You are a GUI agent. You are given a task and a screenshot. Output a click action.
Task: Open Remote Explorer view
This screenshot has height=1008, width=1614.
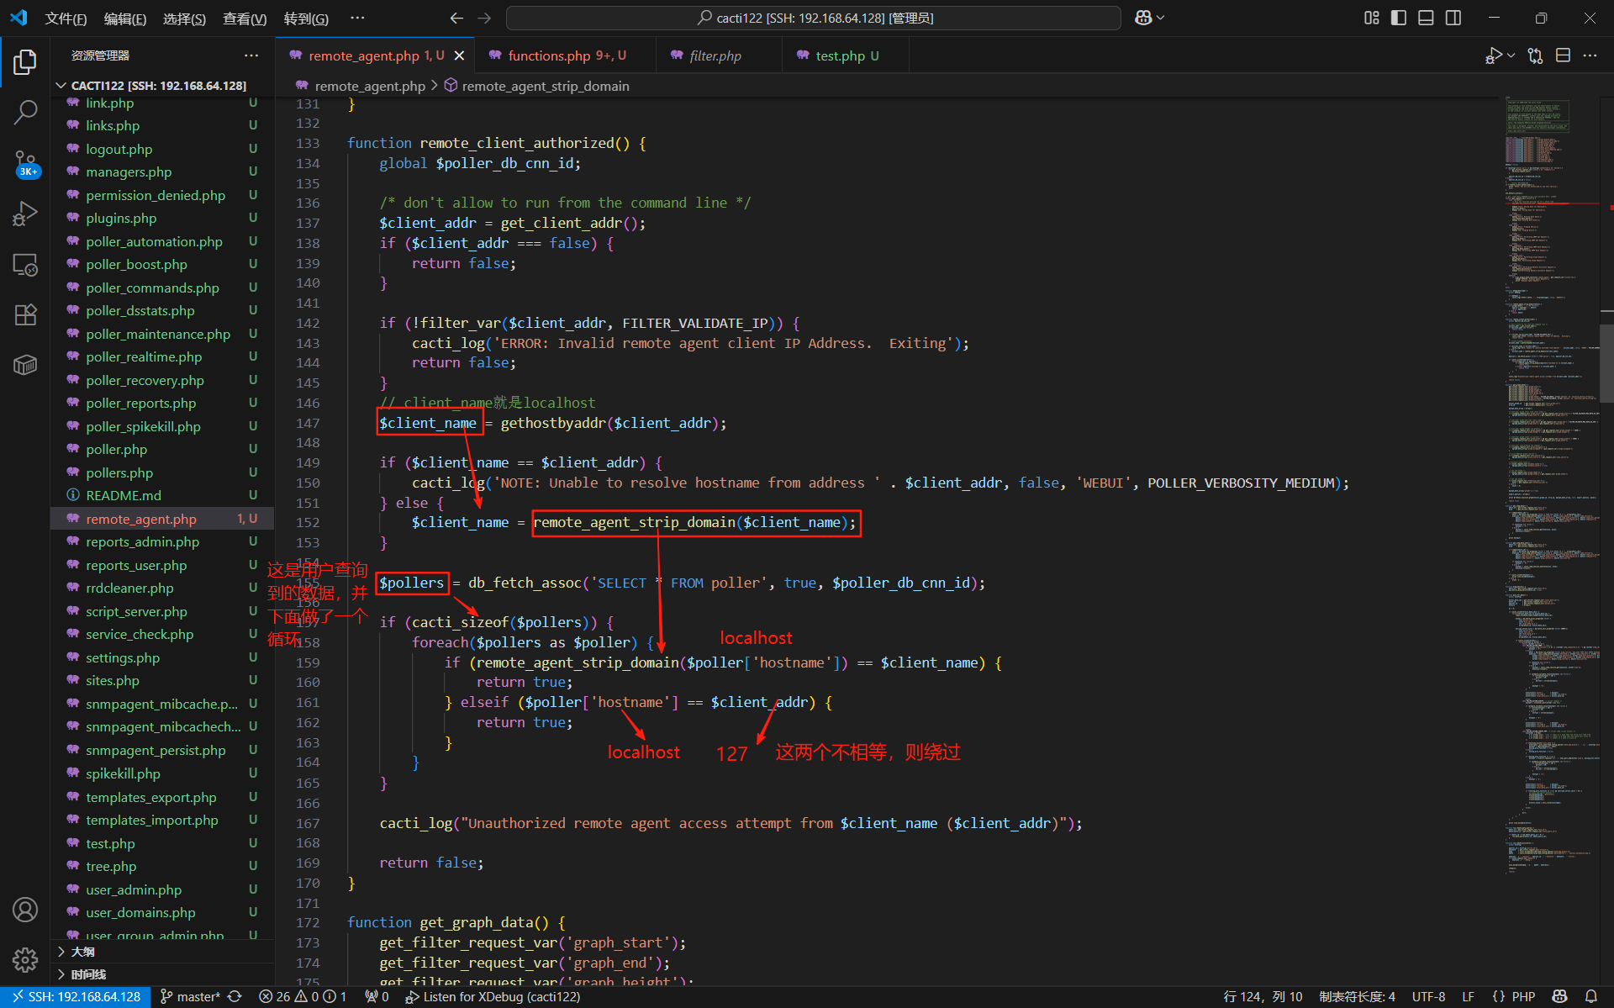pos(25,265)
